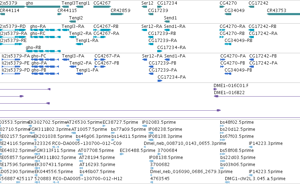Click the EK302702.5prime EST label
The image size is (300, 184).
tap(48, 122)
